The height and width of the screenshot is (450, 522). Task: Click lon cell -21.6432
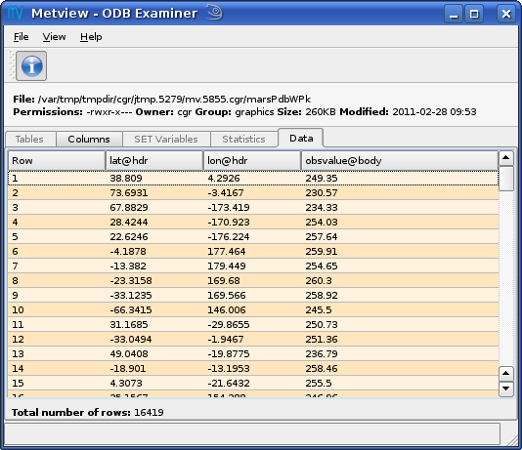tap(252, 383)
